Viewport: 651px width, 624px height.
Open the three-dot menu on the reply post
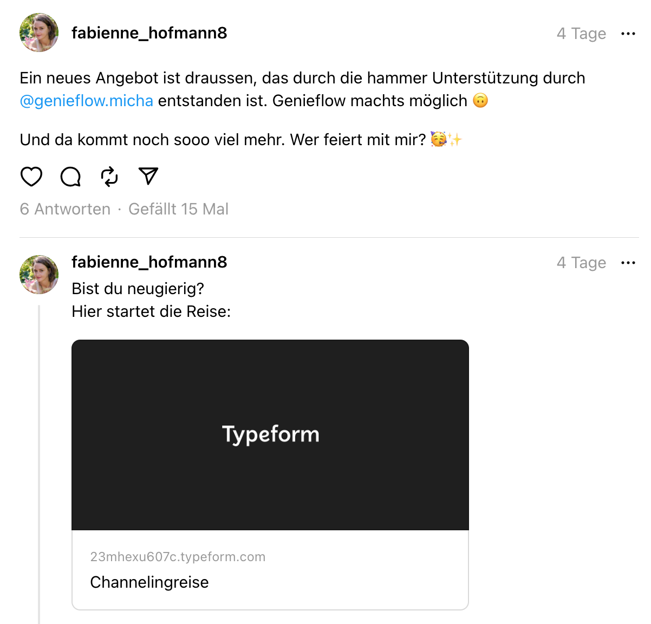(x=628, y=263)
